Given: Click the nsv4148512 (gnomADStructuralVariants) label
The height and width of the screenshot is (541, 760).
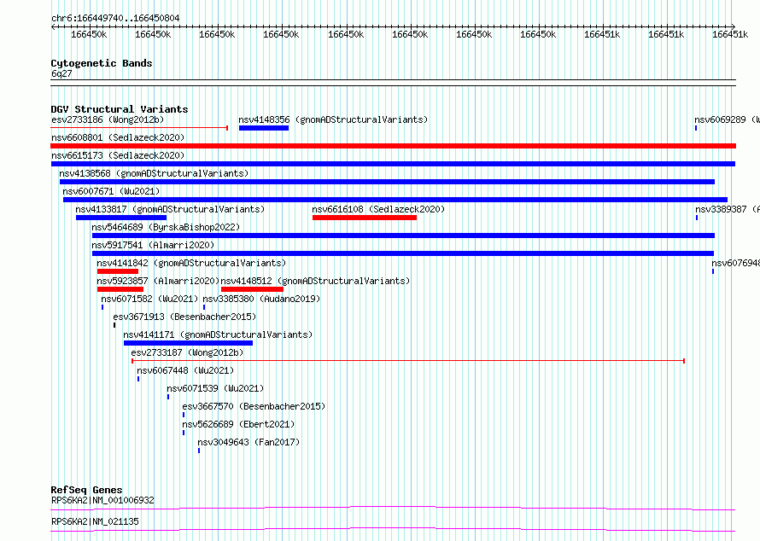Looking at the screenshot, I should 315,281.
